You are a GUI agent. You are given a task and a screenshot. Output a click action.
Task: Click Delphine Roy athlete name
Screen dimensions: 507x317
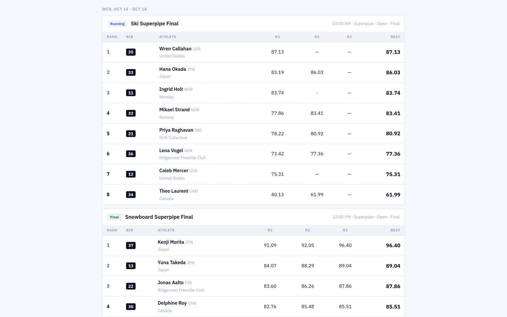click(x=172, y=303)
